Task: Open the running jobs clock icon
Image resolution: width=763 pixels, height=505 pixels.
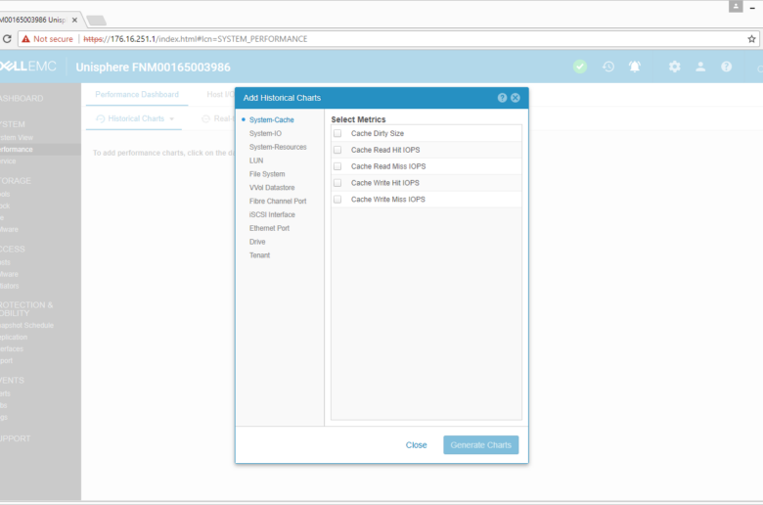Action: coord(608,67)
